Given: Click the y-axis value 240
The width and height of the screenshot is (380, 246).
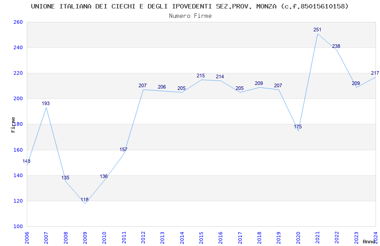Looking at the screenshot, I should [18, 47].
